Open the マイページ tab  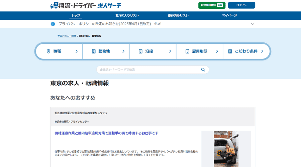(x=229, y=16)
